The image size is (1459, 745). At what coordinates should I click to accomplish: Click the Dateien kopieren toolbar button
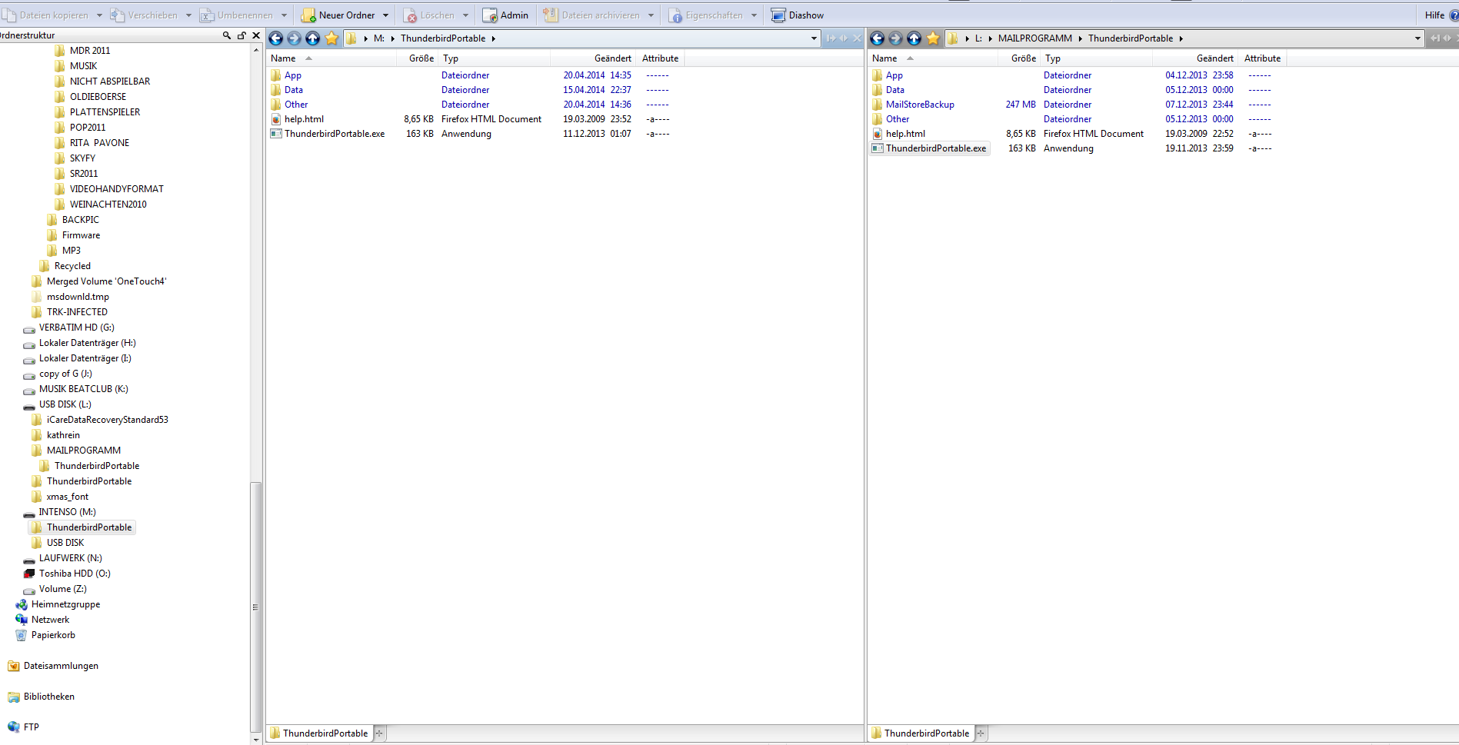click(x=46, y=15)
